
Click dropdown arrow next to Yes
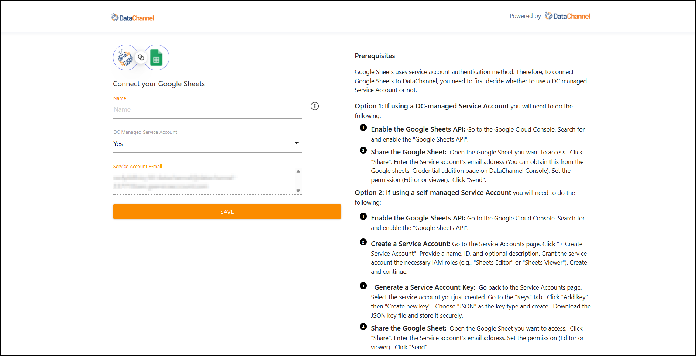pyautogui.click(x=297, y=143)
